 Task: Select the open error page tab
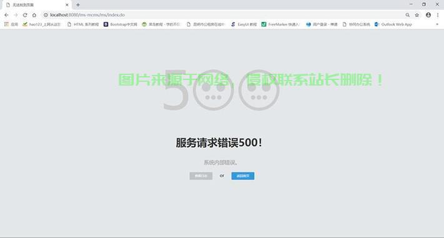coord(36,5)
